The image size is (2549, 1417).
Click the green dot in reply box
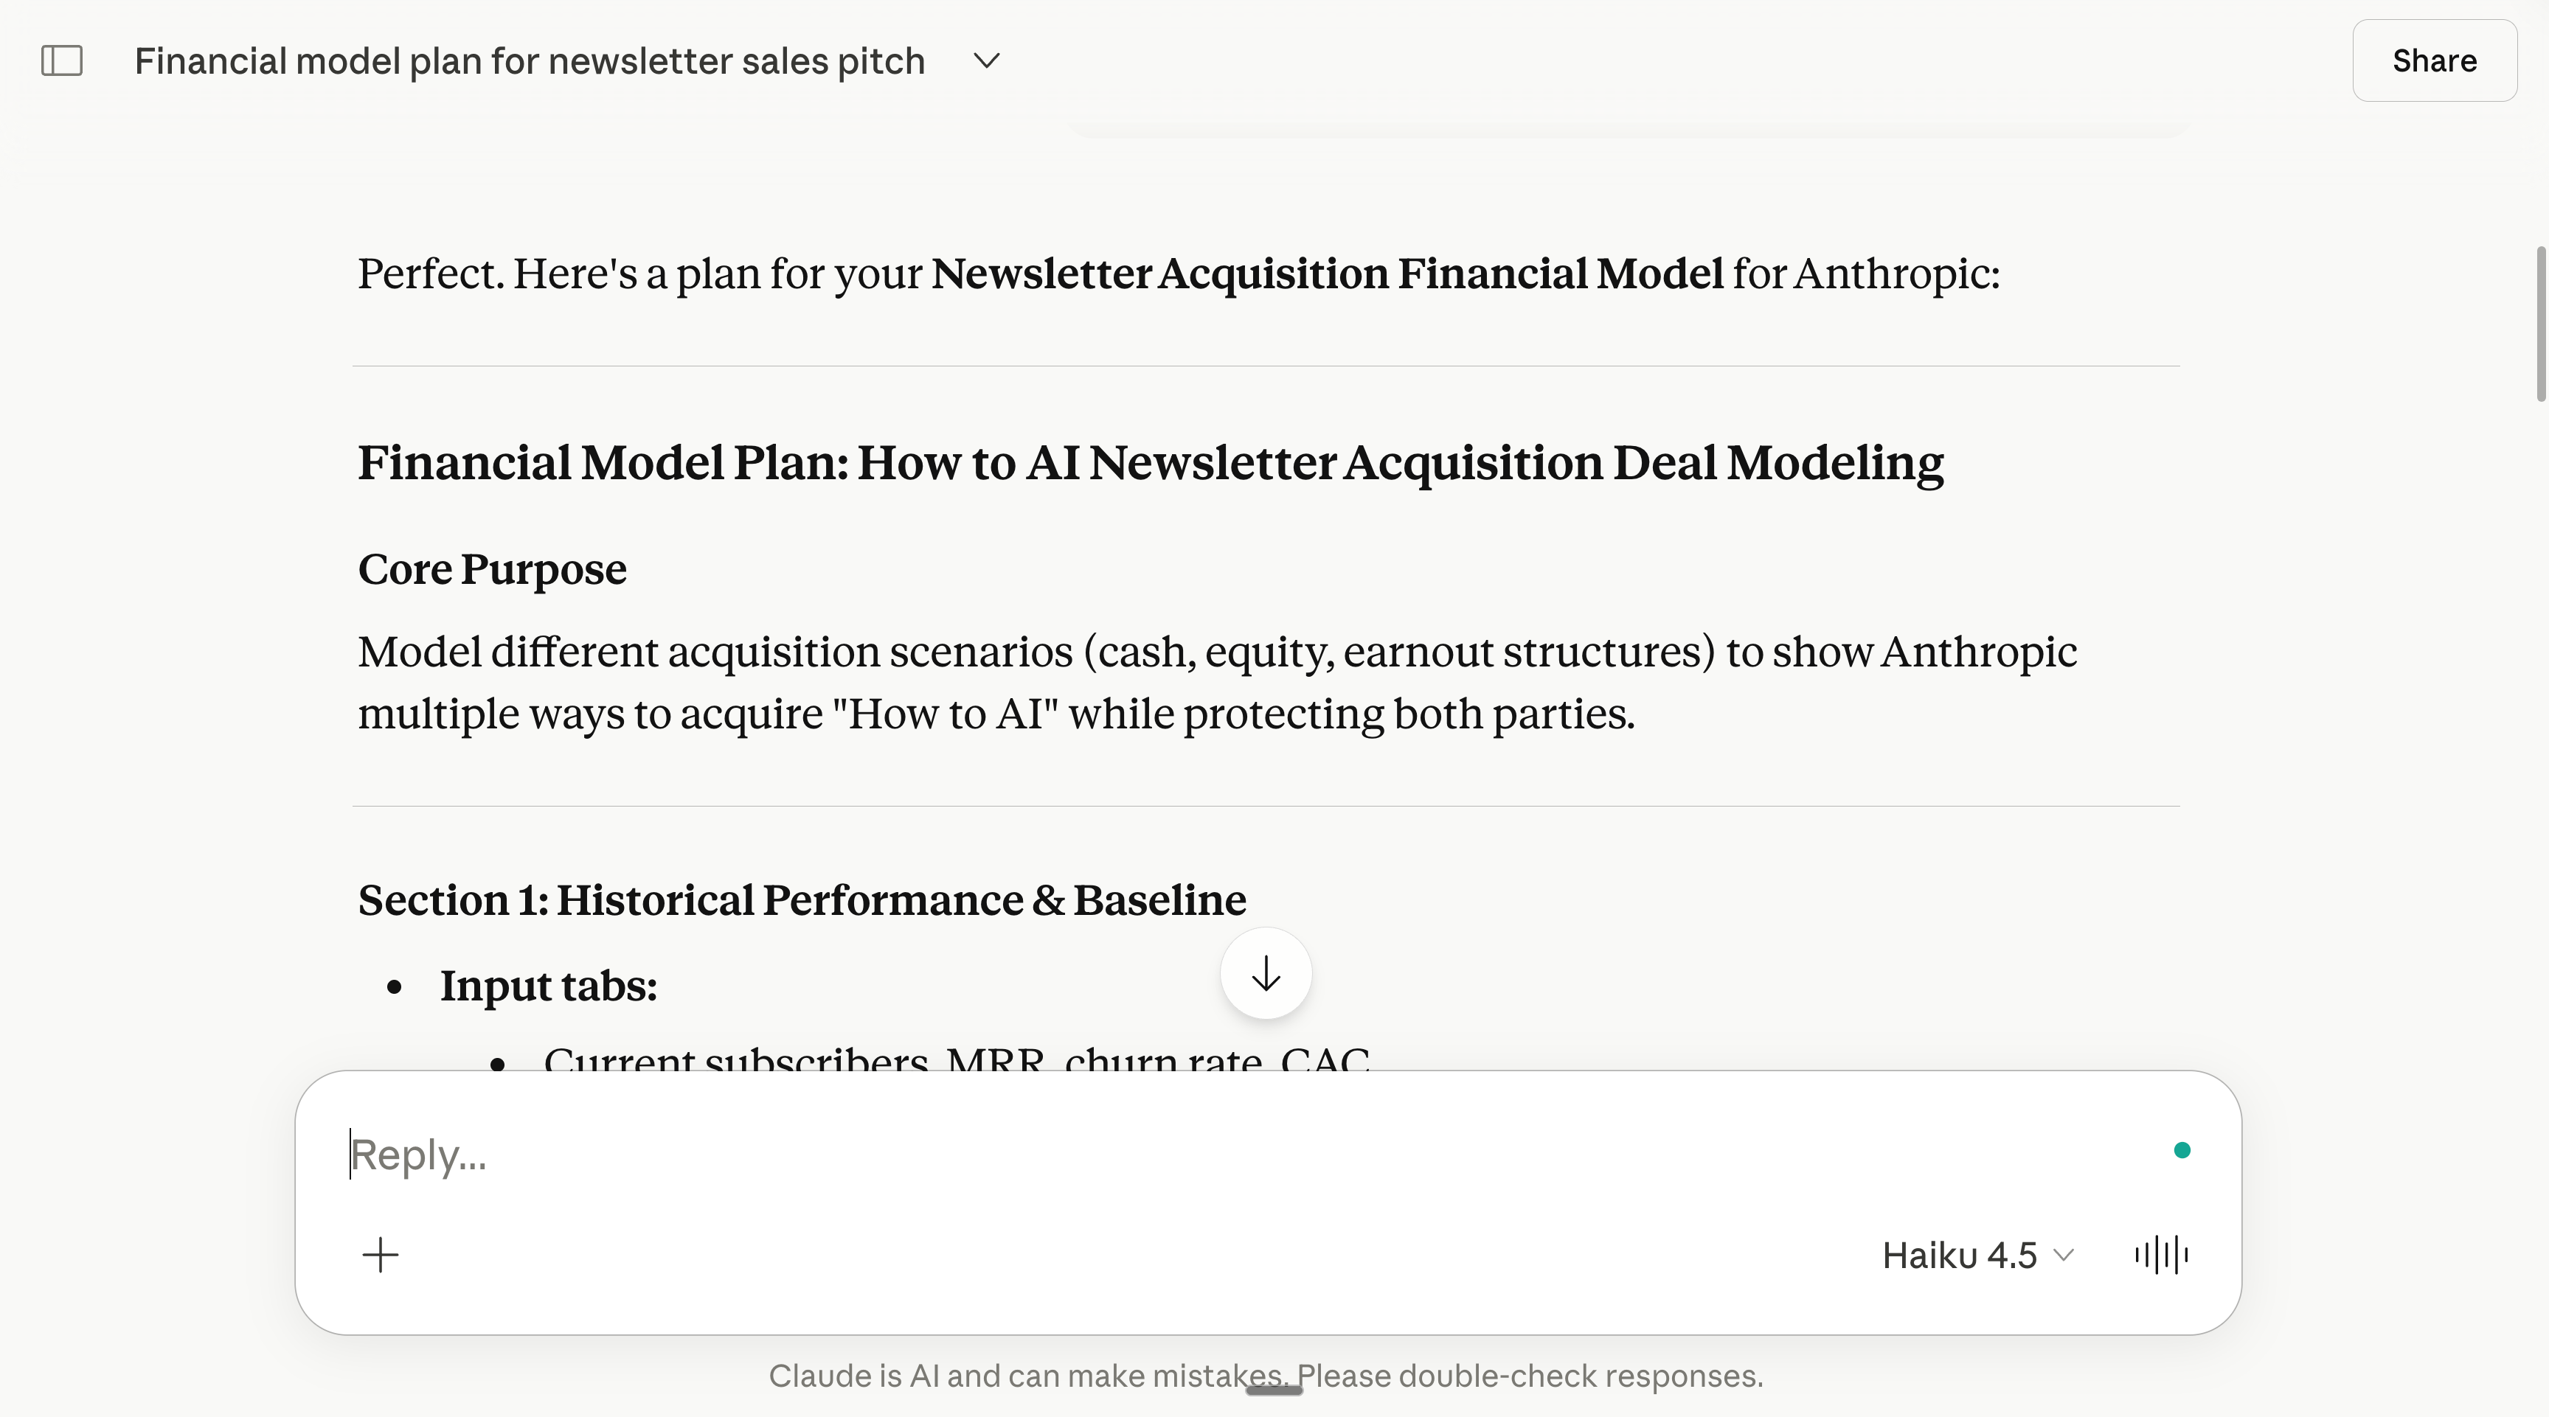pos(2182,1150)
